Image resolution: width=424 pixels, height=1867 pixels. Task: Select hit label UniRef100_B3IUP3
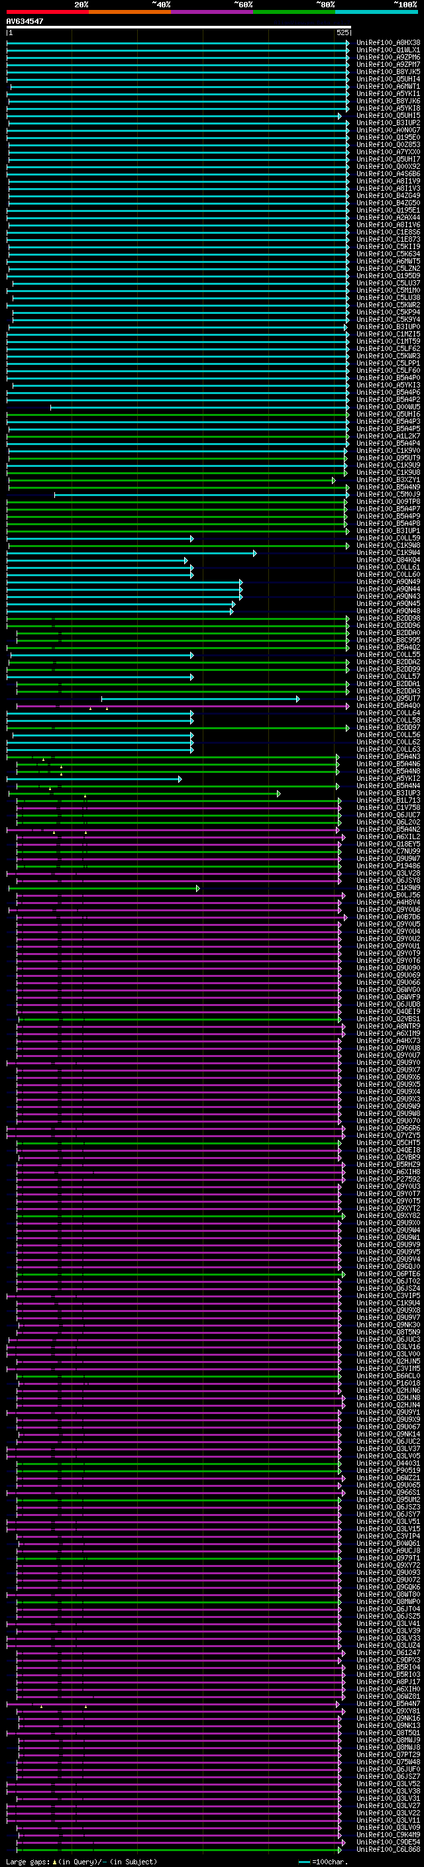click(388, 793)
